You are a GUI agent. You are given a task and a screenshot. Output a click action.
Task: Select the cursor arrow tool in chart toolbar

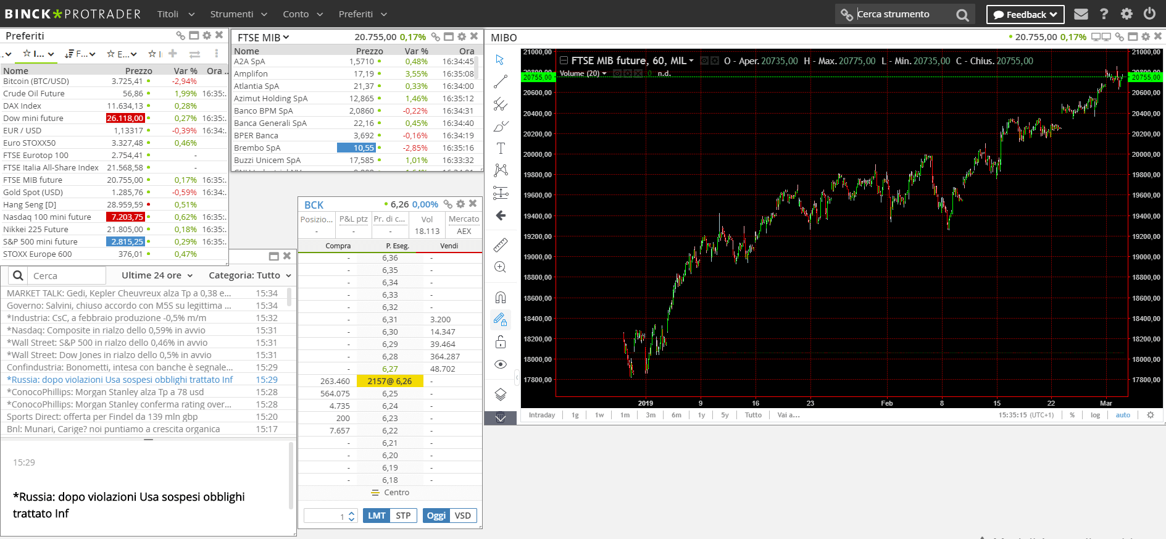[x=500, y=60]
